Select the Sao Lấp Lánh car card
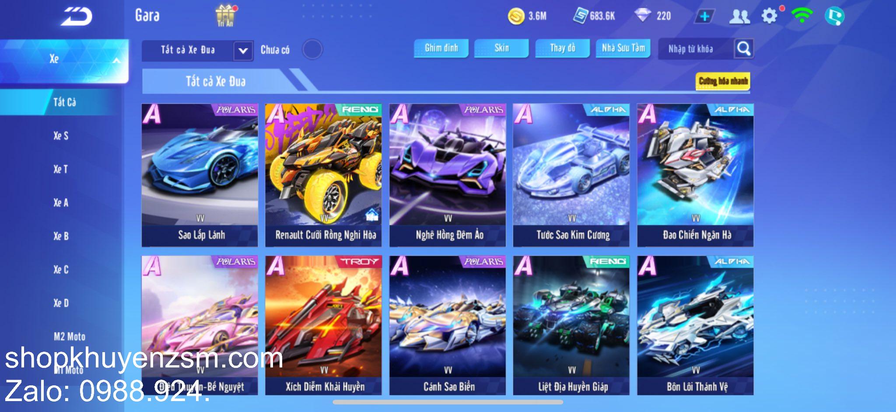The image size is (896, 412). point(200,175)
